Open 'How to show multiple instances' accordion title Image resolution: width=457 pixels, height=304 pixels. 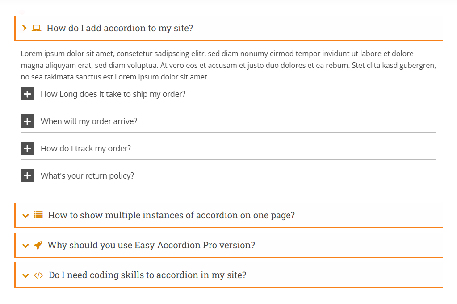(x=171, y=215)
